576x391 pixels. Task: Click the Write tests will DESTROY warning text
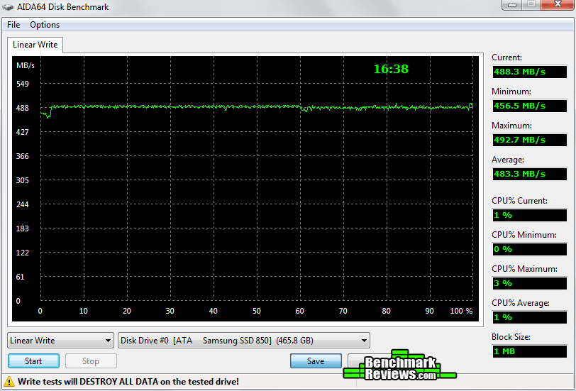pyautogui.click(x=128, y=382)
